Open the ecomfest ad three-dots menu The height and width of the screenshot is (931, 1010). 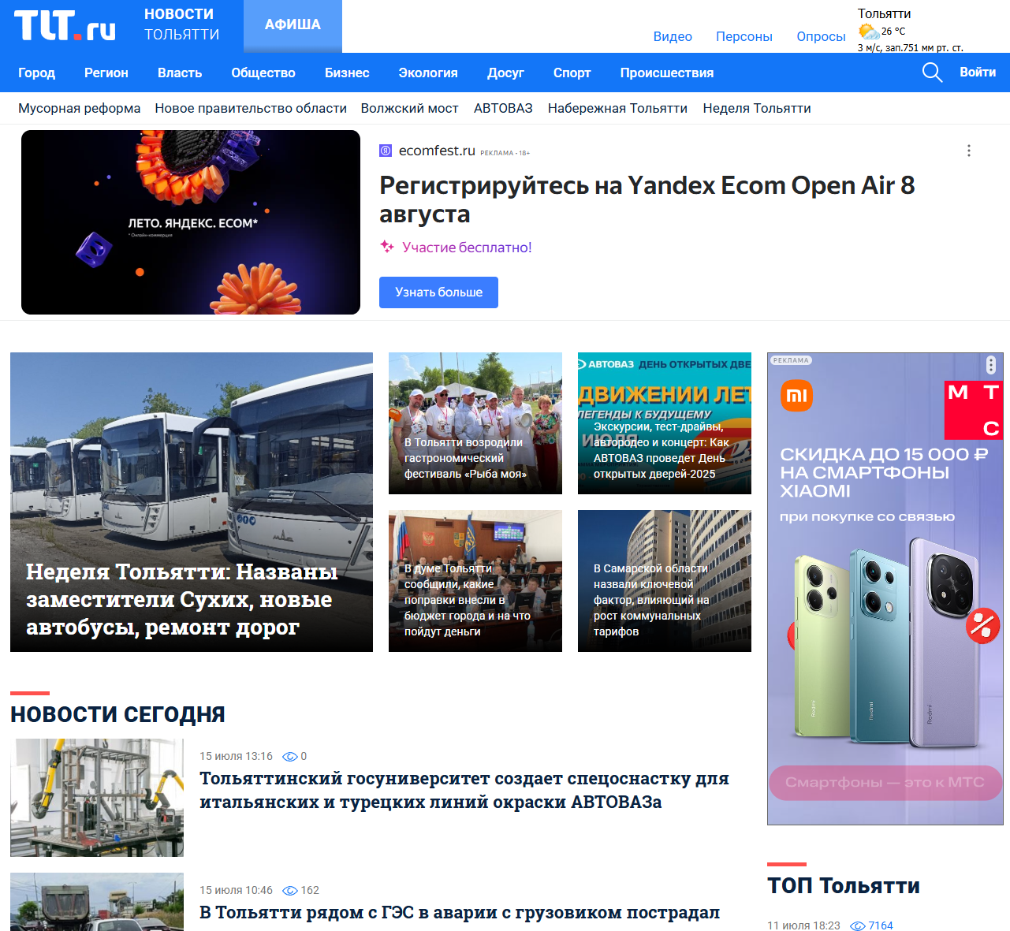point(969,151)
